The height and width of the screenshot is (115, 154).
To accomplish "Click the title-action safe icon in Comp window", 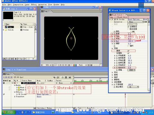I will pos(53,65).
